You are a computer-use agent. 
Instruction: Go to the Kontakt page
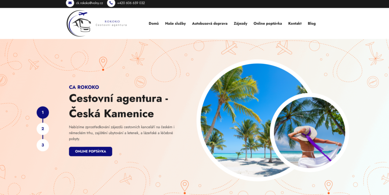295,23
